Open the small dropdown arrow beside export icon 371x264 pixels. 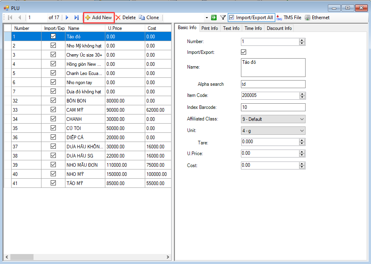pyautogui.click(x=207, y=18)
